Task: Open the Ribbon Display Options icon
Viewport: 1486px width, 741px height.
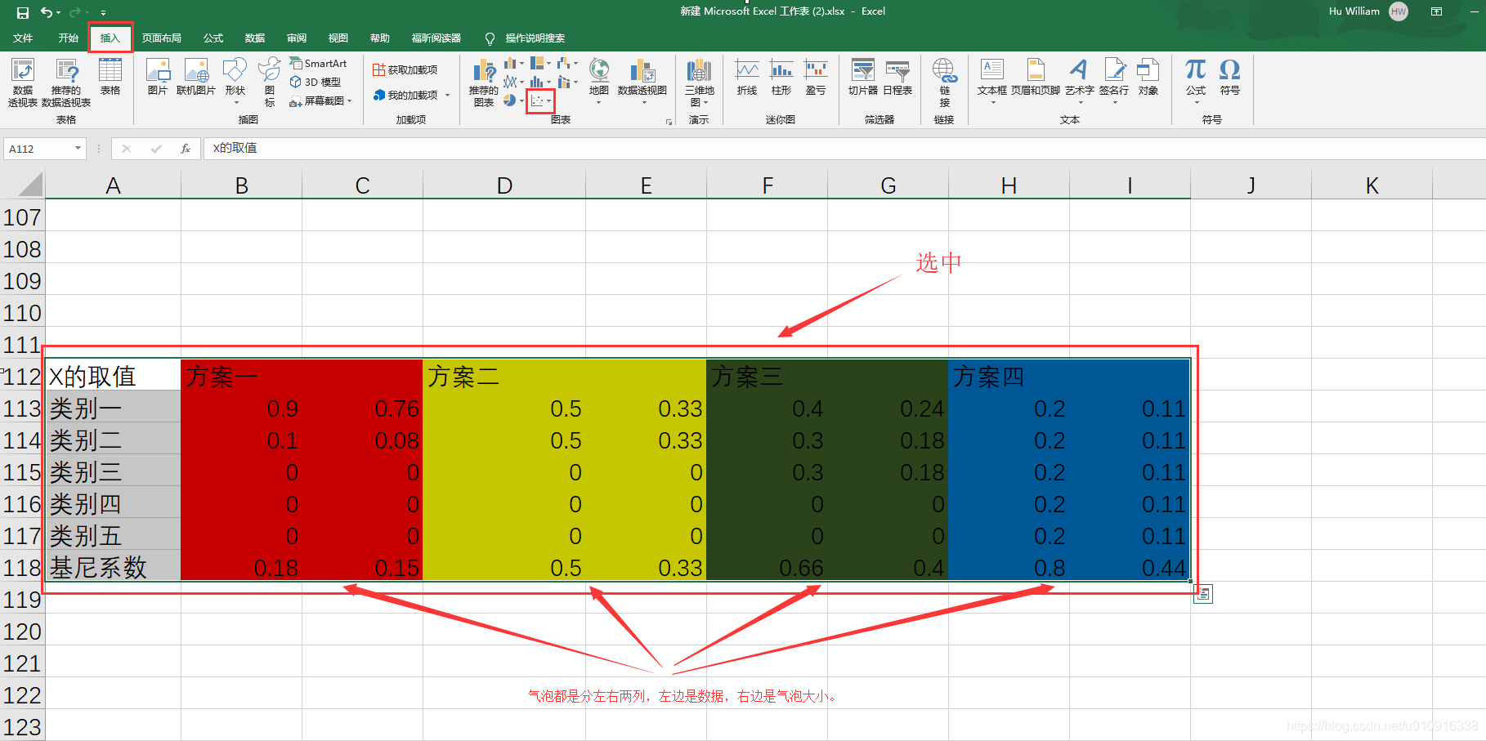Action: click(x=1436, y=11)
